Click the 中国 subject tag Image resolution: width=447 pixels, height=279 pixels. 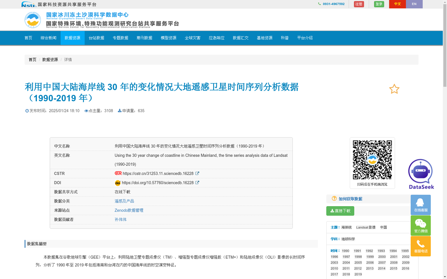click(384, 227)
